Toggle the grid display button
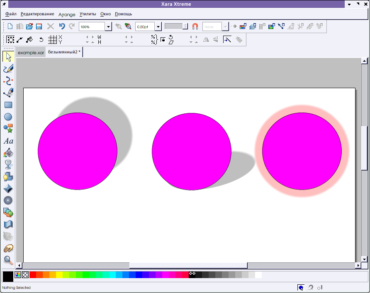The width and height of the screenshot is (370, 293). tap(52, 40)
